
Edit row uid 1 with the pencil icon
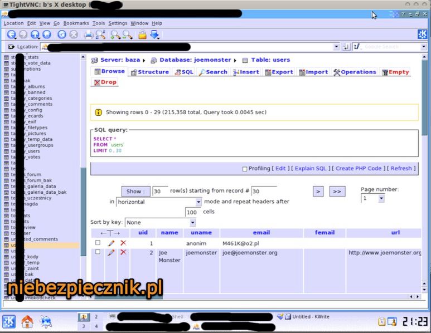[x=111, y=243]
